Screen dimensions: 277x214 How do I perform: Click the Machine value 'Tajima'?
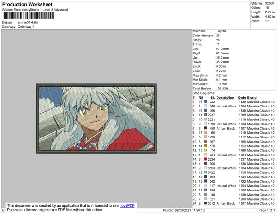coord(221,31)
